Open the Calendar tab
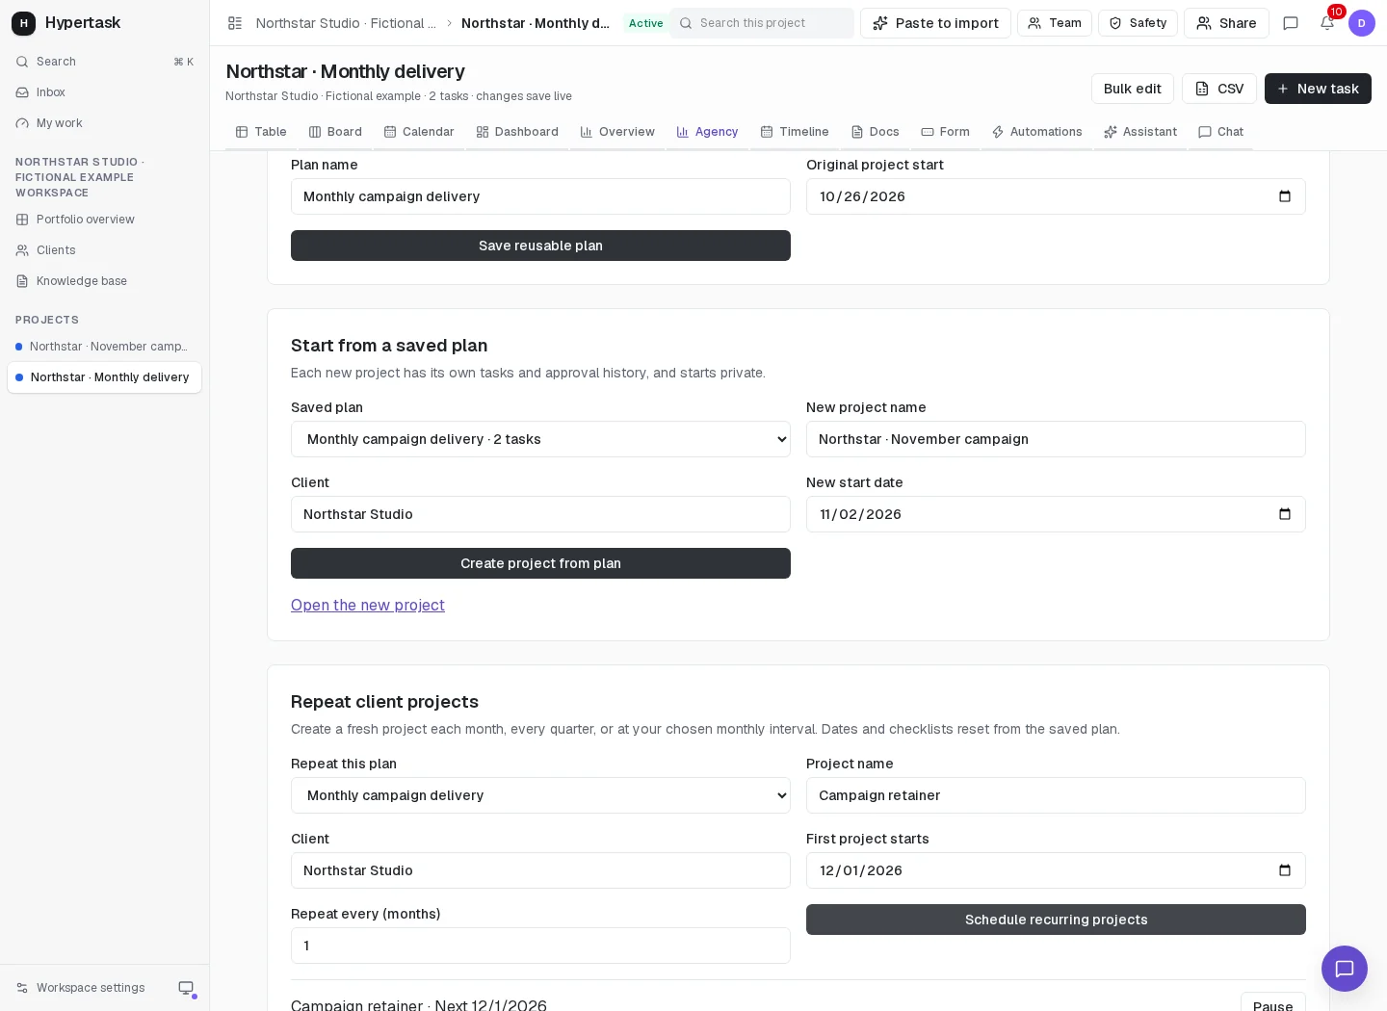This screenshot has height=1011, width=1387. click(419, 132)
